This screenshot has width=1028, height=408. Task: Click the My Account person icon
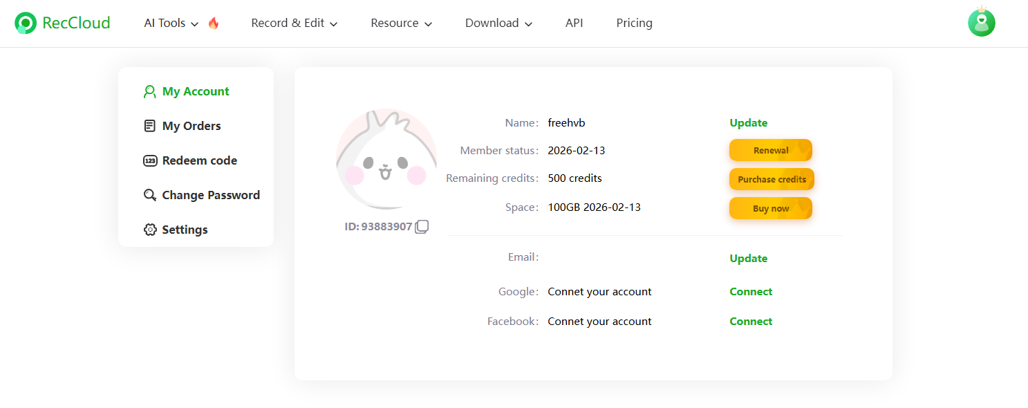(x=149, y=91)
